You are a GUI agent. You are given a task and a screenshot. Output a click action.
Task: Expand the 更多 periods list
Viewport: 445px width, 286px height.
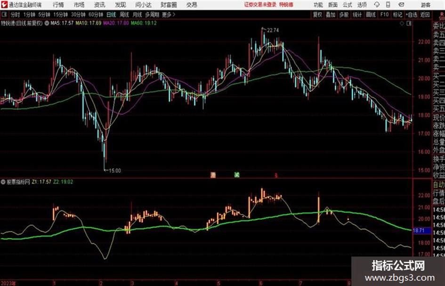tap(169, 15)
